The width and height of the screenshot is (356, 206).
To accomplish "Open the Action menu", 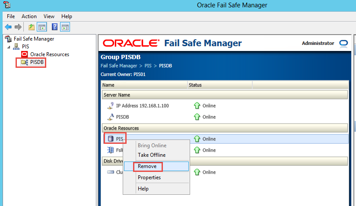I will [x=29, y=16].
